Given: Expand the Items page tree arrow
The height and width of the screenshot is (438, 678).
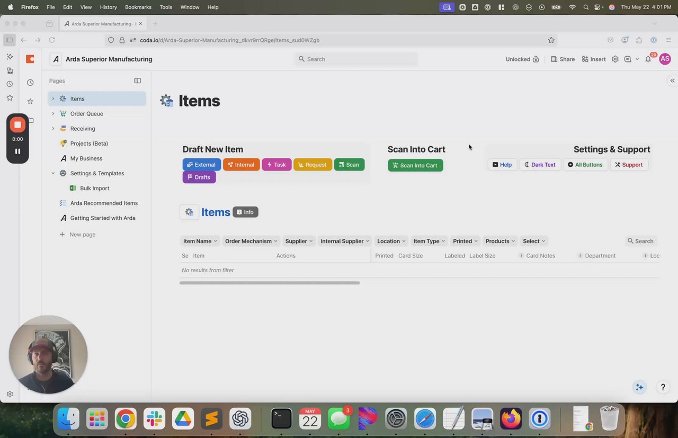Looking at the screenshot, I should pyautogui.click(x=53, y=99).
